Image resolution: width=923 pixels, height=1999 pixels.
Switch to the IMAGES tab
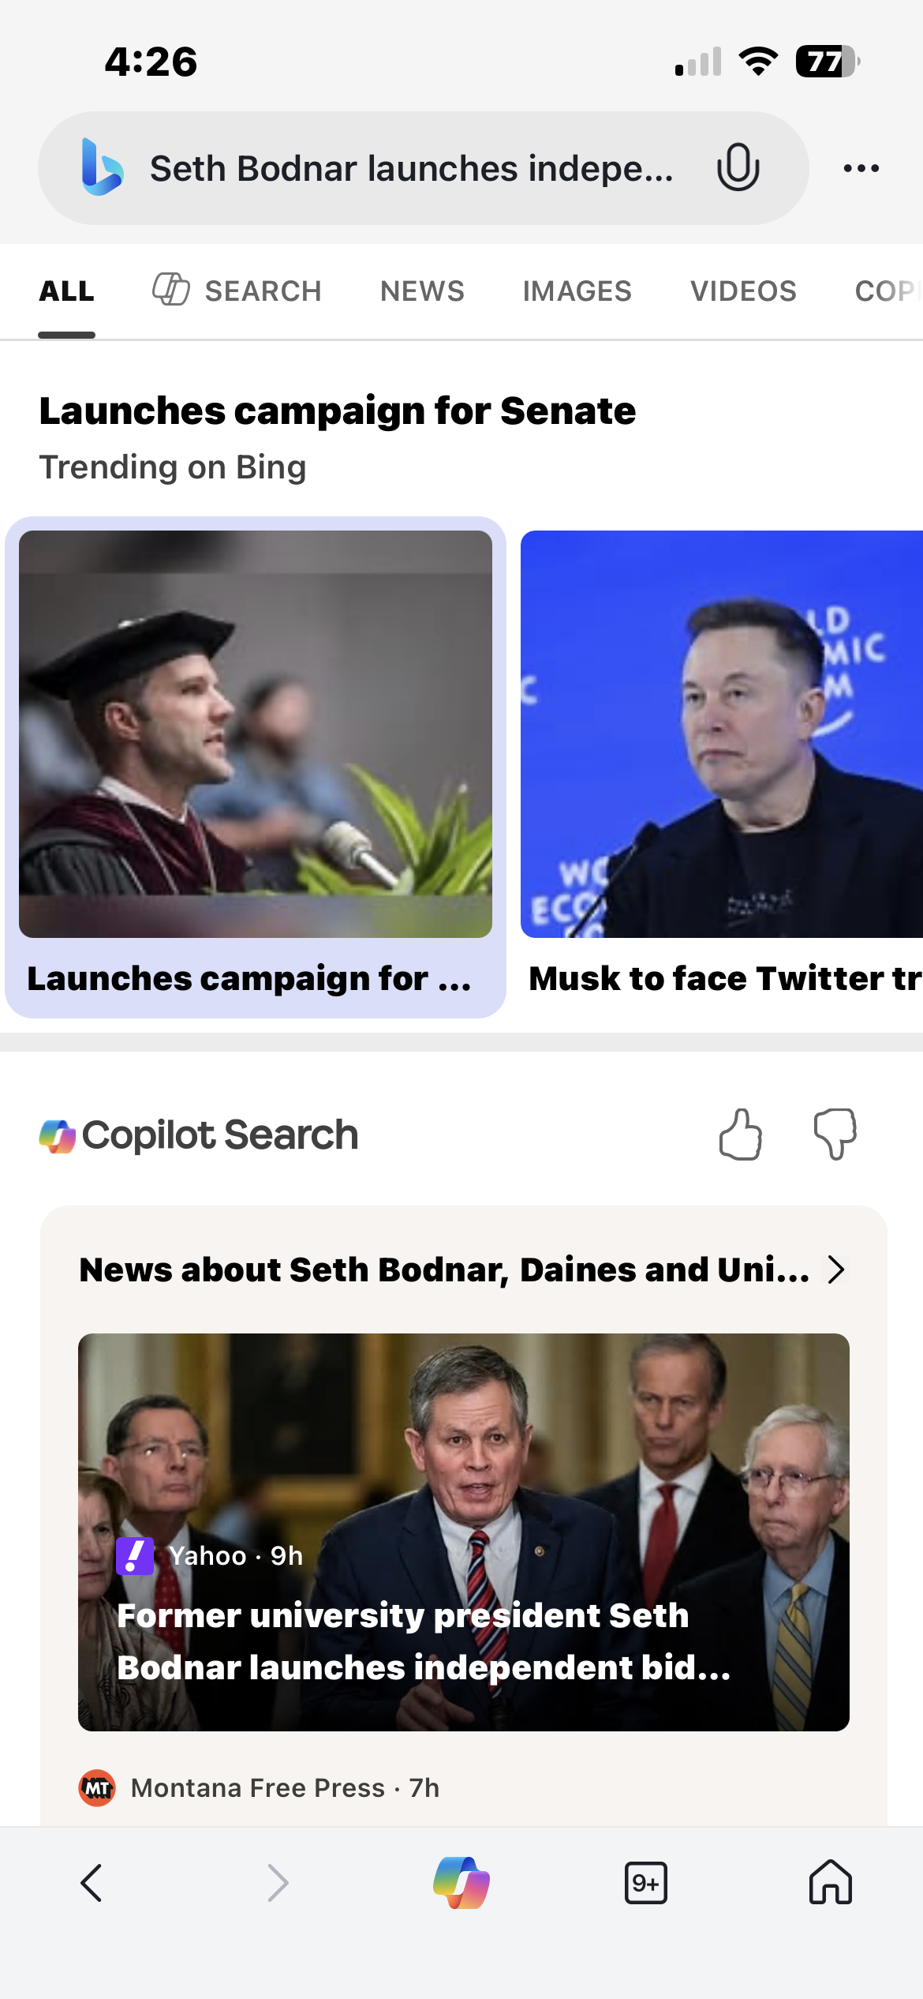[x=577, y=291]
